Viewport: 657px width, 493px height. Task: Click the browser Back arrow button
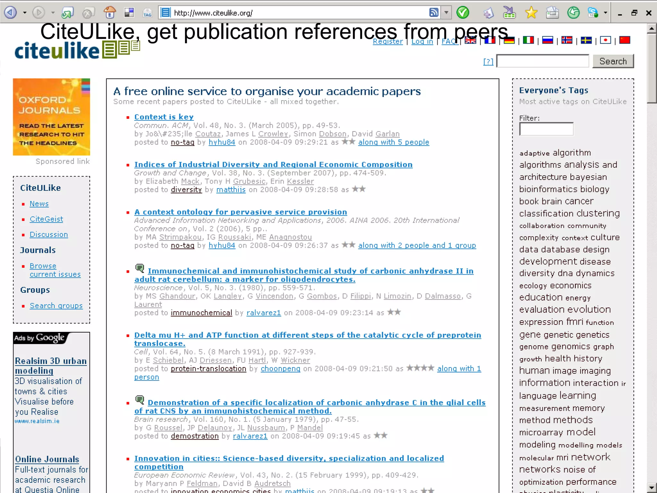(10, 13)
